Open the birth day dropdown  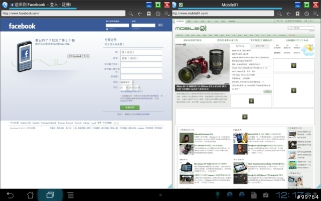pos(137,87)
